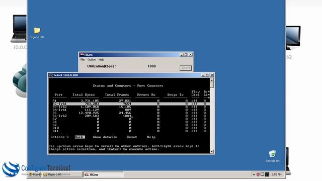Click the A10 port row

(129, 128)
